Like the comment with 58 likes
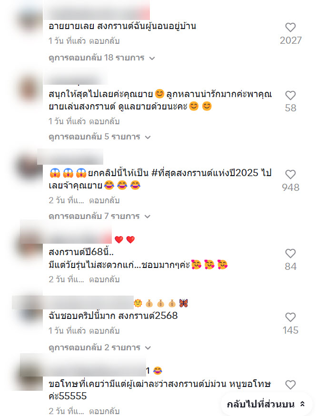316x416 pixels. 290,96
